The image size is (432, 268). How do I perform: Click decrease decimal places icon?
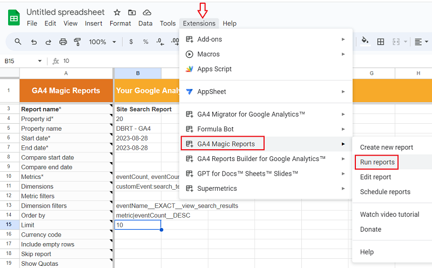(160, 42)
